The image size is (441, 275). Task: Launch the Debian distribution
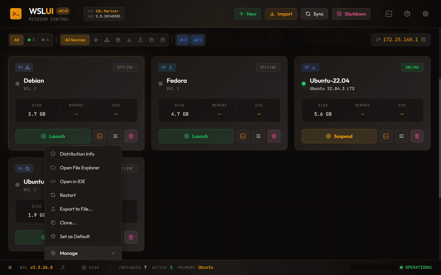[53, 136]
